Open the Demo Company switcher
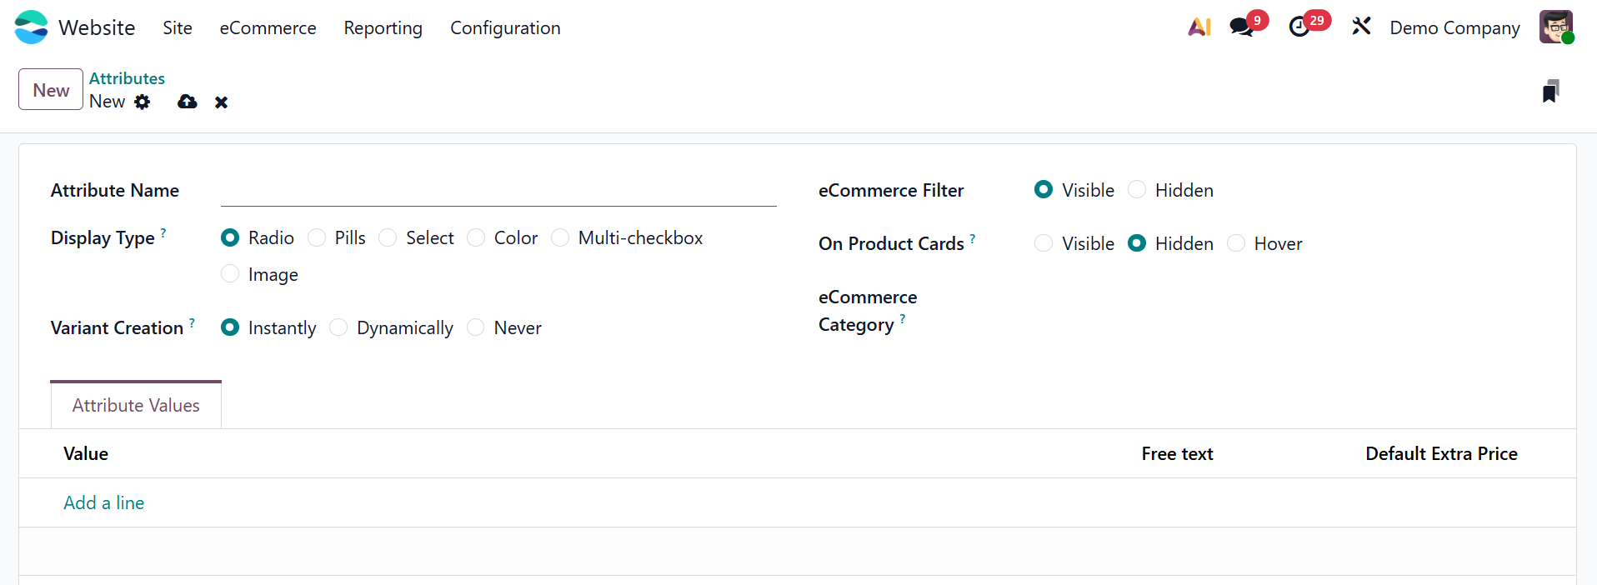Viewport: 1597px width, 585px height. coord(1454,28)
